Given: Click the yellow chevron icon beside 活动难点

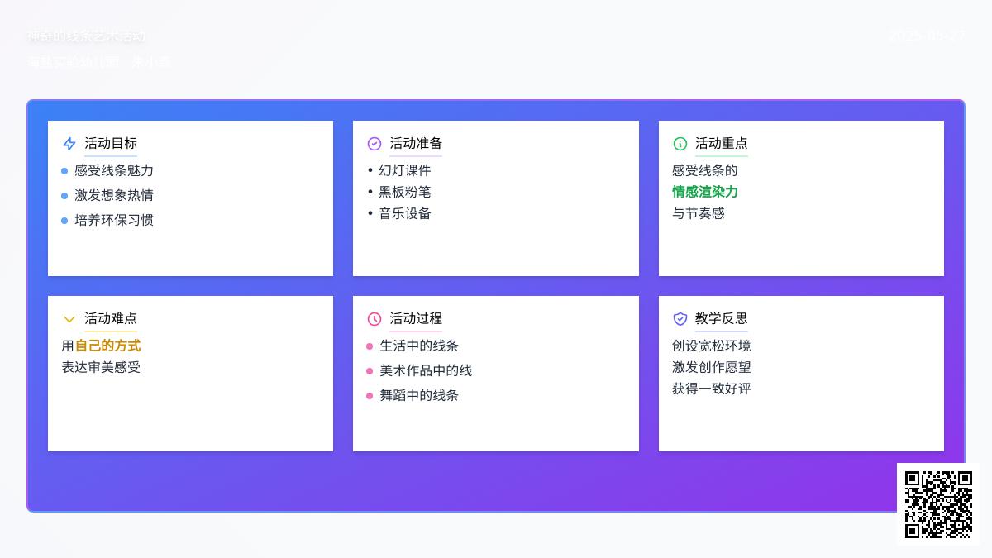Looking at the screenshot, I should click(69, 319).
